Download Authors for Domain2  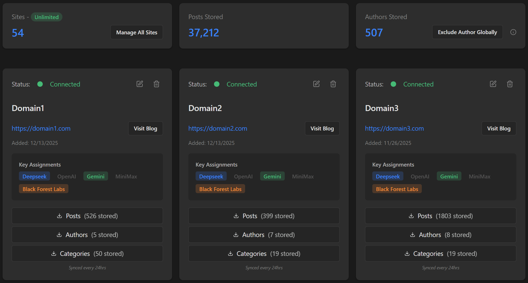tap(264, 235)
